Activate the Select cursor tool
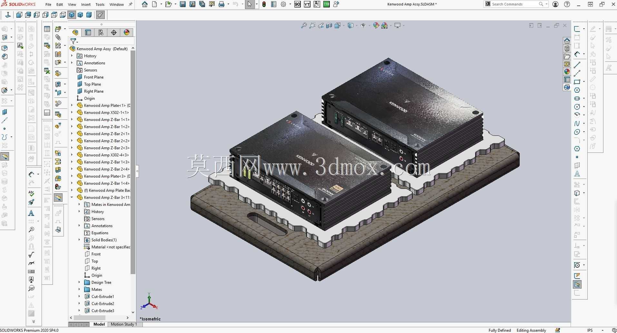 pyautogui.click(x=250, y=4)
